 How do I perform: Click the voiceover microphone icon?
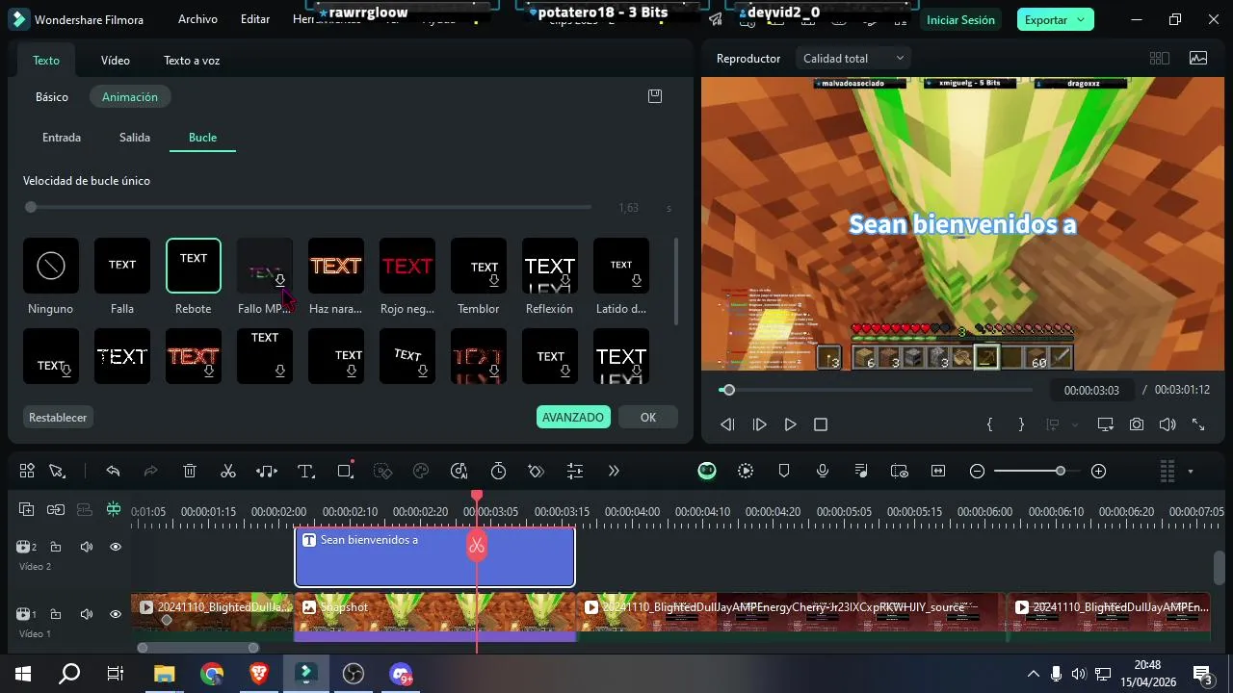point(823,471)
